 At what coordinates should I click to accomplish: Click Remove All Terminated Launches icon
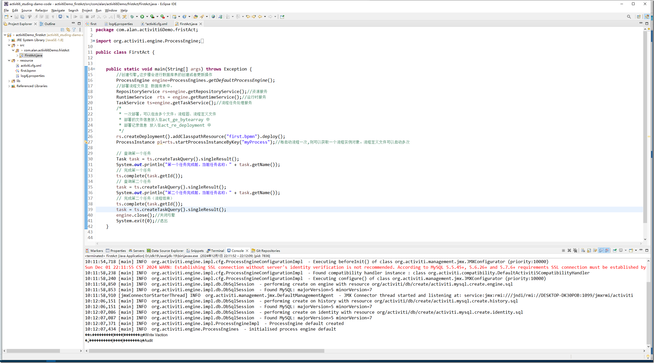[575, 251]
